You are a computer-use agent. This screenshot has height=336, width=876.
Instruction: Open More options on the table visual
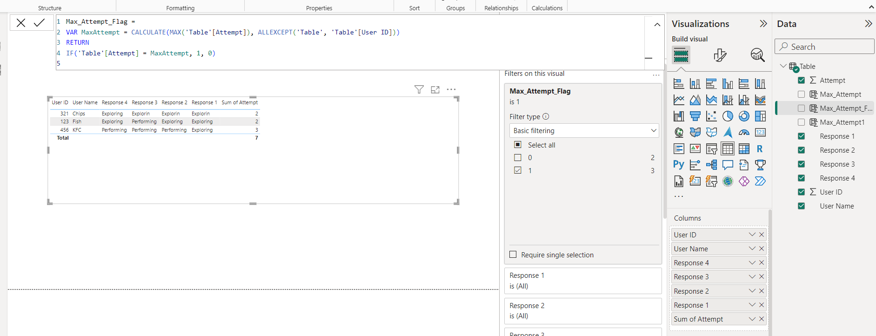(x=451, y=89)
